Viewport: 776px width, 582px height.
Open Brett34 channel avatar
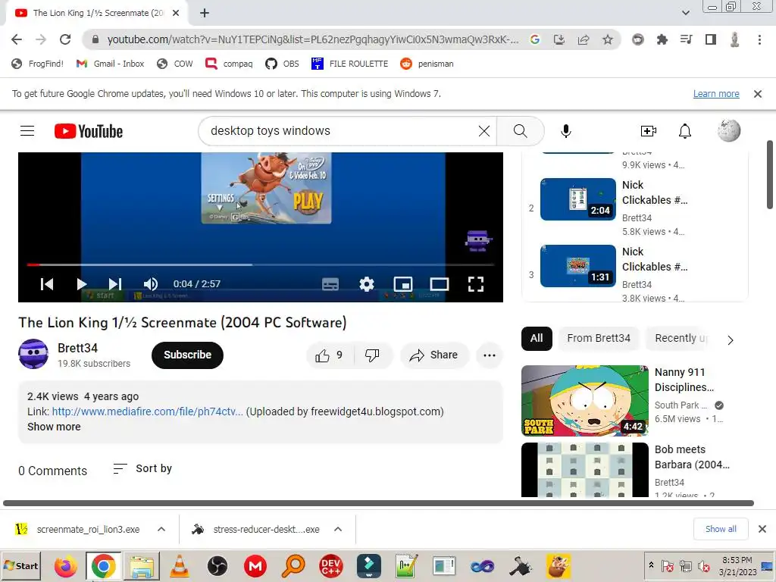(33, 354)
